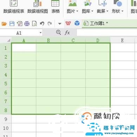
Task: Expand the 图片 dropdown arrow
Action: coord(77,11)
